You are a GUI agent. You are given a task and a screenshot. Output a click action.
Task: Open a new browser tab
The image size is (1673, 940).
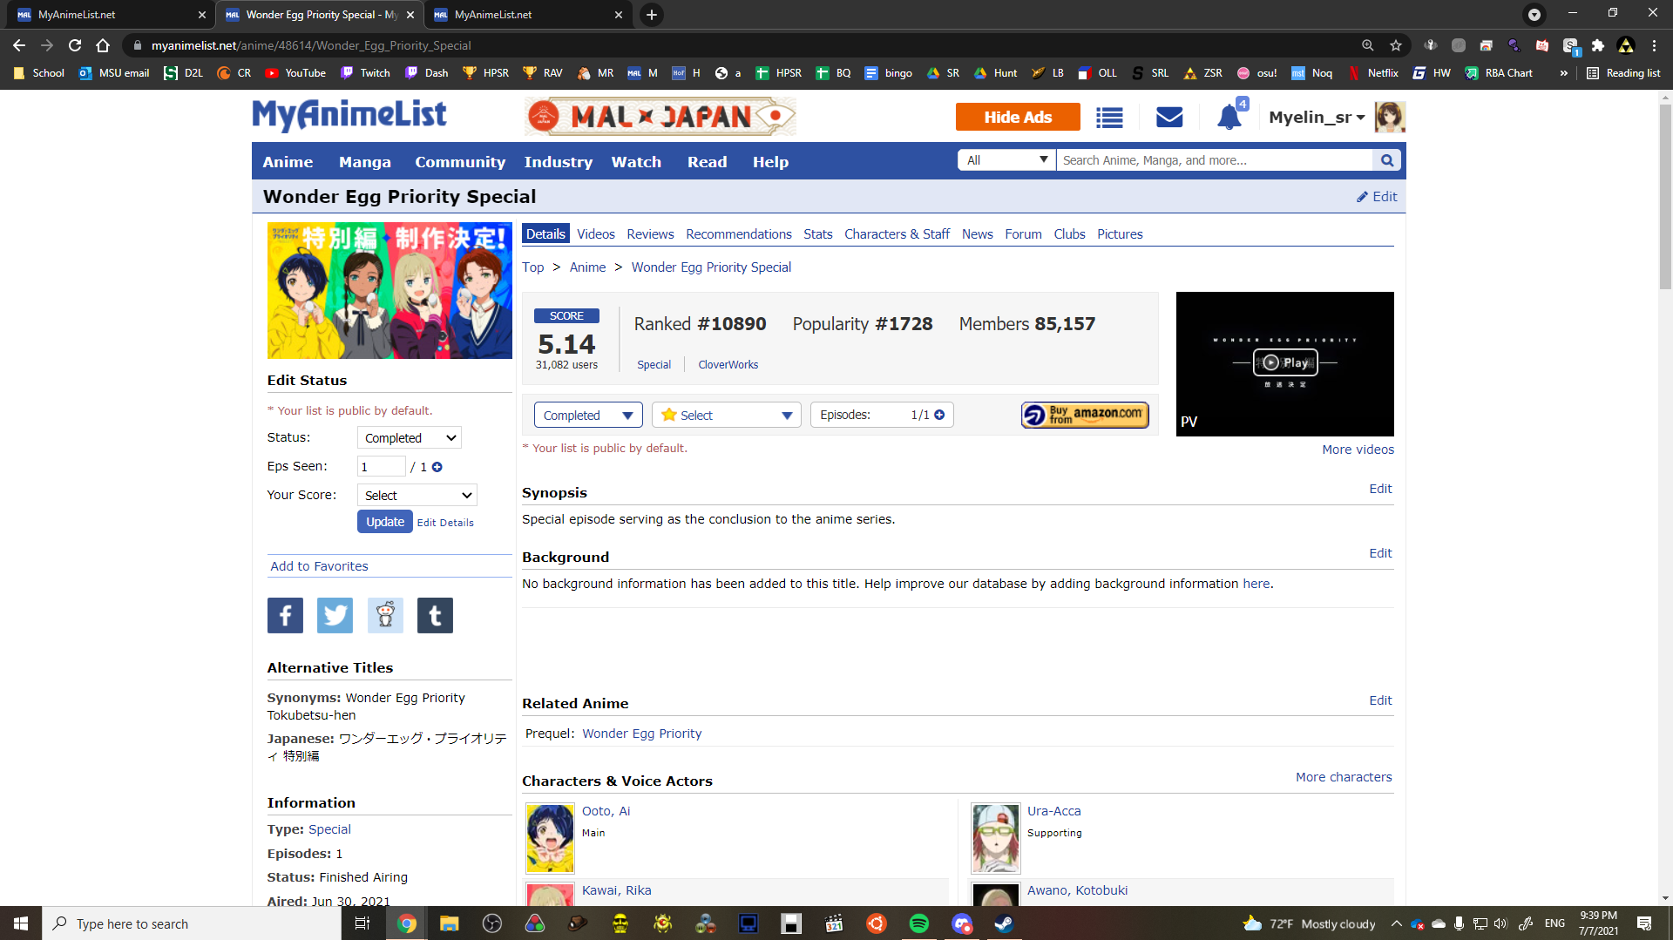point(651,15)
